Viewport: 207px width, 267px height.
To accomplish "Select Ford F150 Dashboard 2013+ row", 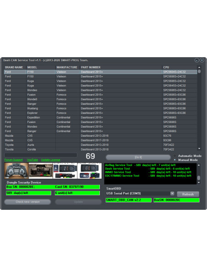I will pos(100,72).
